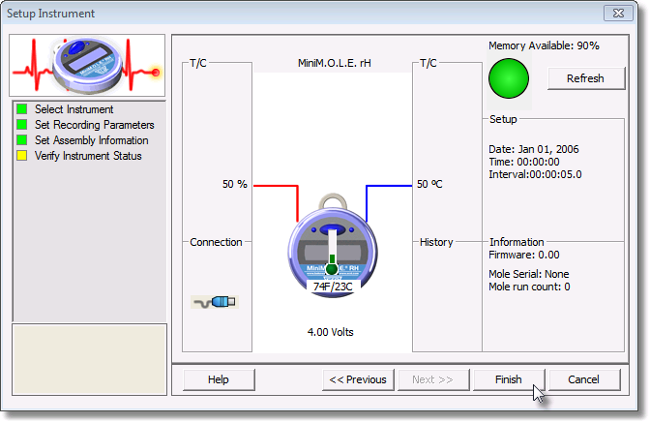Click the 'Connection' group label
Screen dimensions: 650x423
click(x=216, y=242)
